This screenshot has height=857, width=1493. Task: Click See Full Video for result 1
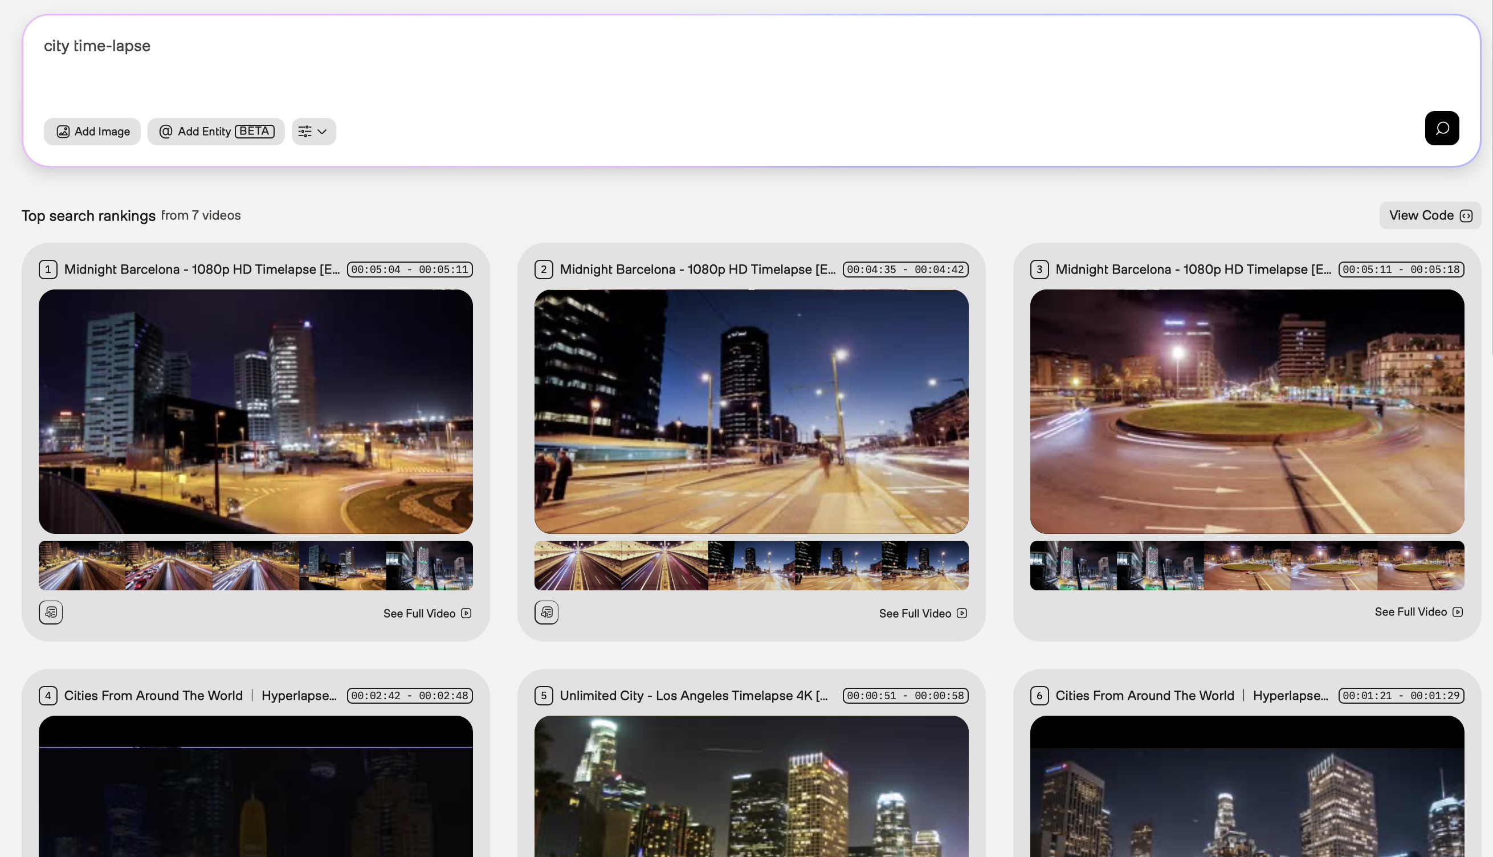427,613
